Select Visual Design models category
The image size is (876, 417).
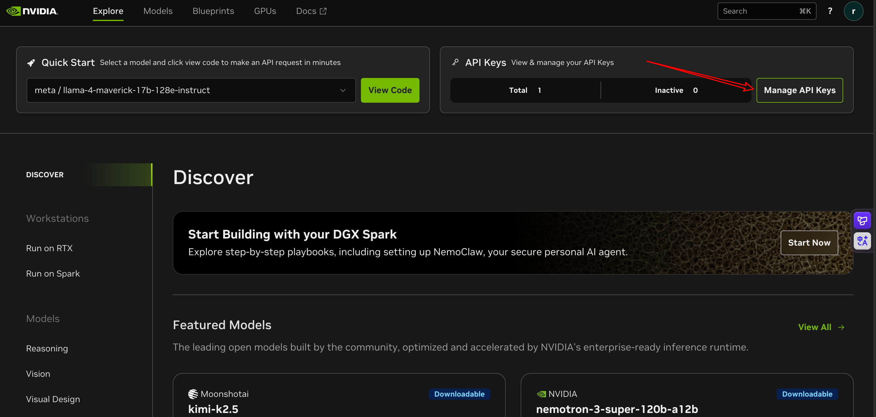(53, 399)
